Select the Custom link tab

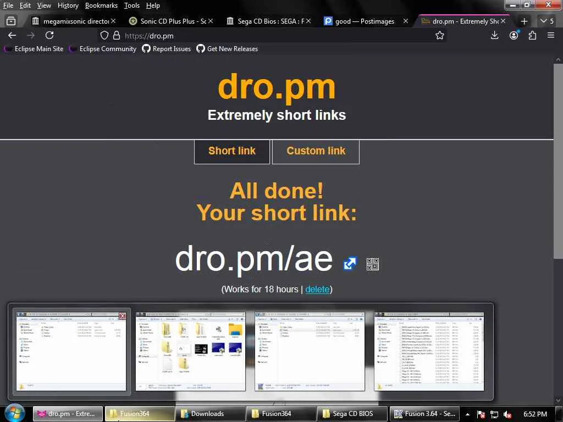[316, 151]
